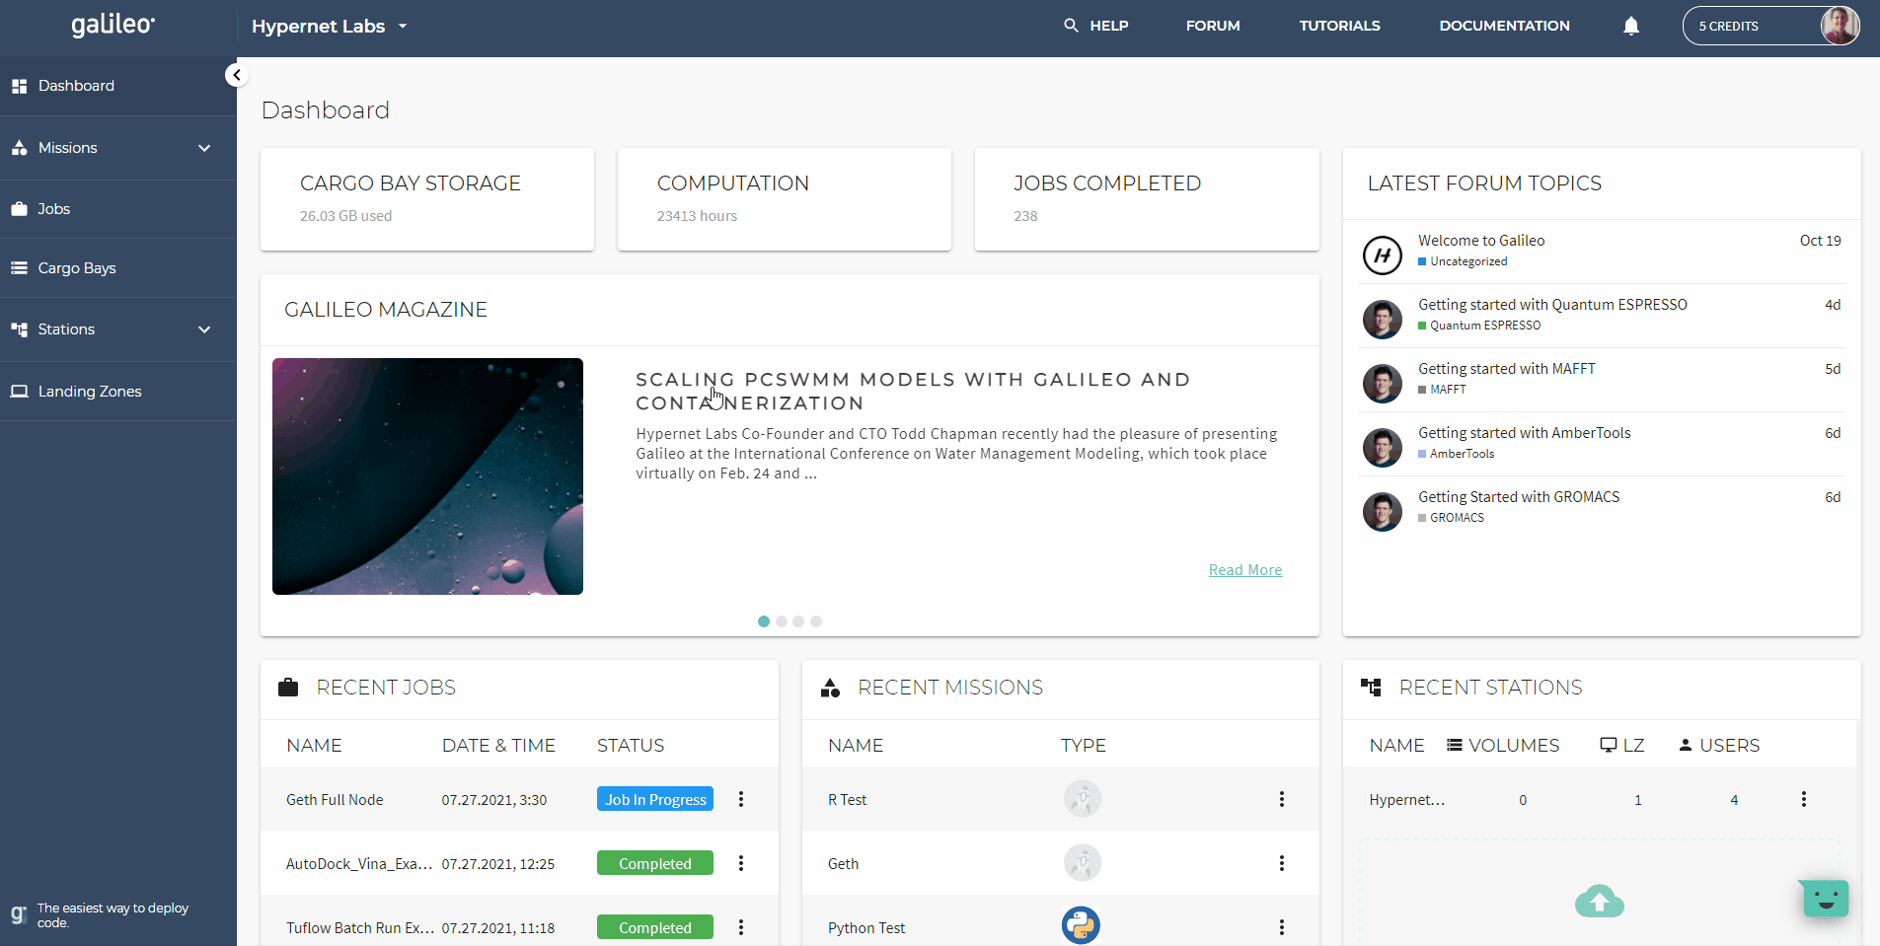Click the Welcome to Galileo topic avatar
This screenshot has height=946, width=1880.
(x=1383, y=255)
